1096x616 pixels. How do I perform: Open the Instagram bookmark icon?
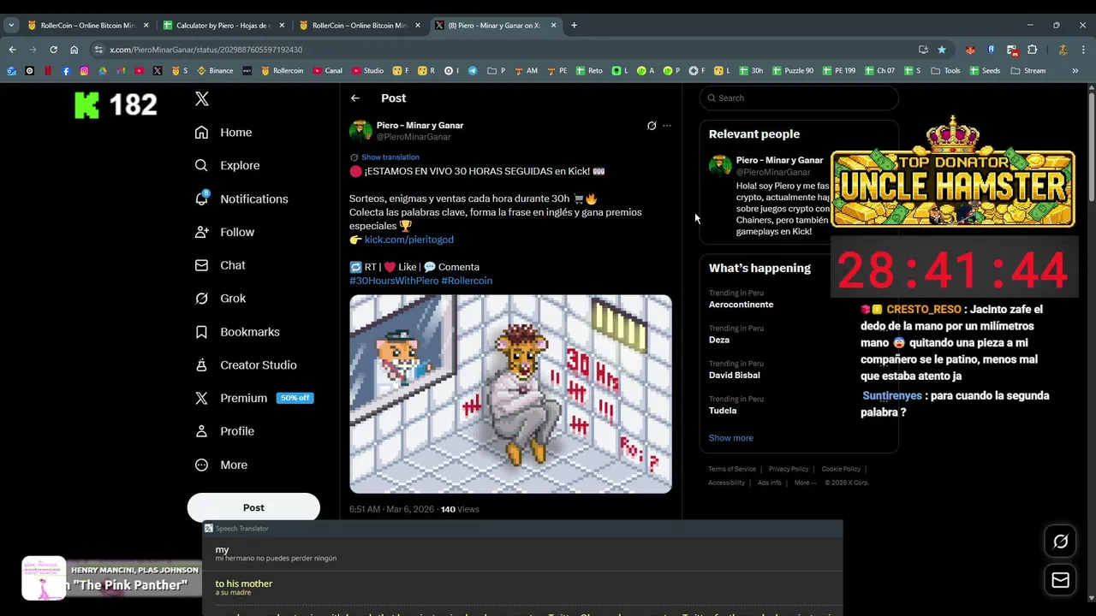[84, 71]
